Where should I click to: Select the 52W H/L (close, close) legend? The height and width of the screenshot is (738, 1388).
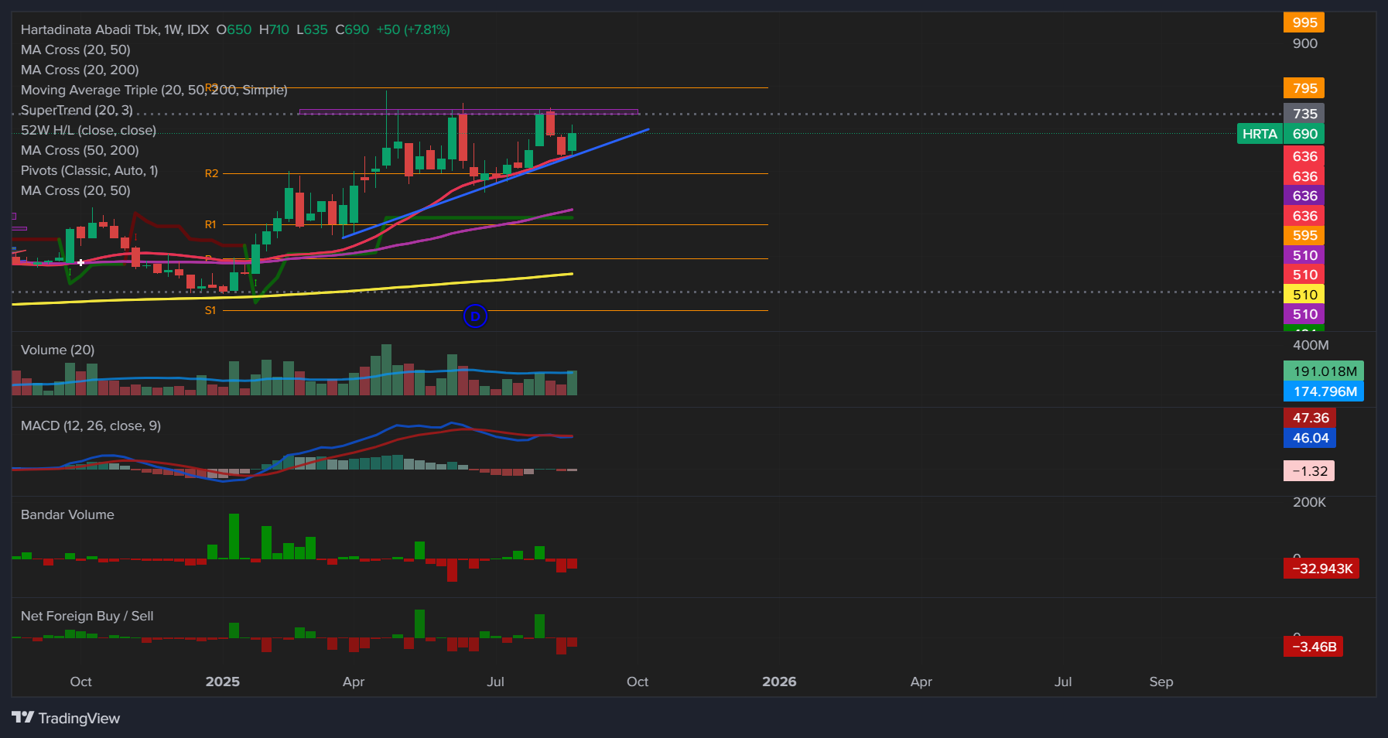pyautogui.click(x=88, y=130)
